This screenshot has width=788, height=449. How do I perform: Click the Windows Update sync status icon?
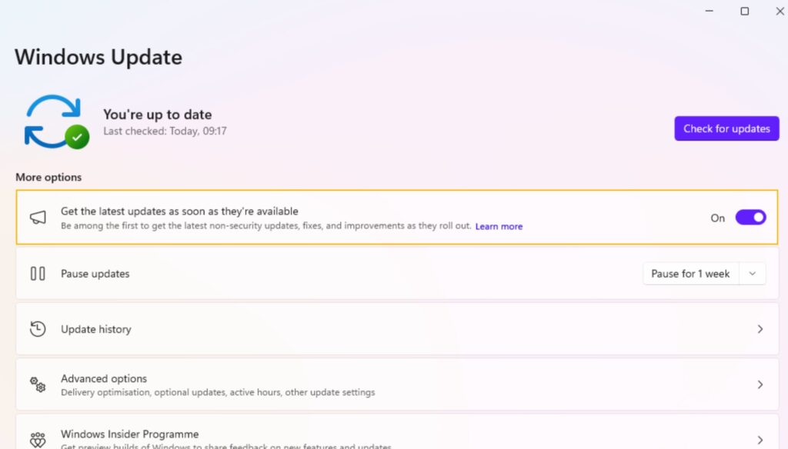[x=57, y=121]
